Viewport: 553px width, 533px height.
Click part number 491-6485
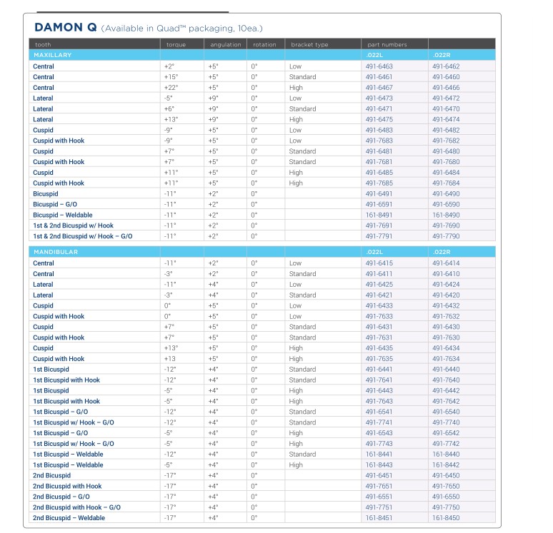pyautogui.click(x=379, y=172)
